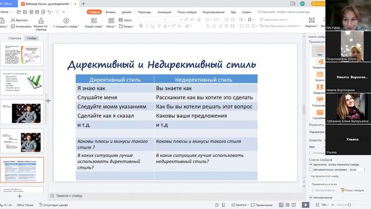Click the Normal view icon in status bar

[281, 205]
